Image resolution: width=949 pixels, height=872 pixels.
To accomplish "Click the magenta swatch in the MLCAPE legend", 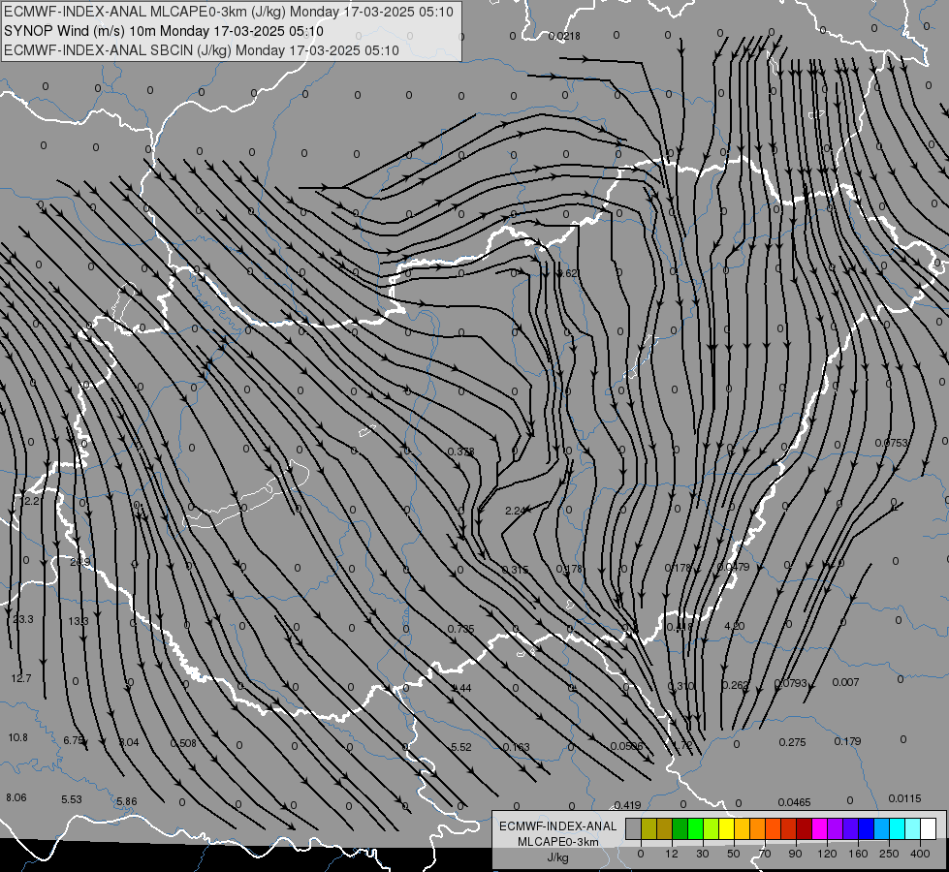I will click(819, 829).
